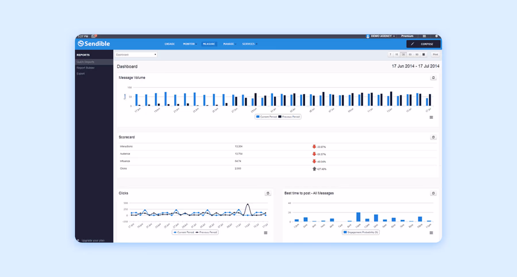517x277 pixels.
Task: Click the Print button
Action: click(x=435, y=54)
